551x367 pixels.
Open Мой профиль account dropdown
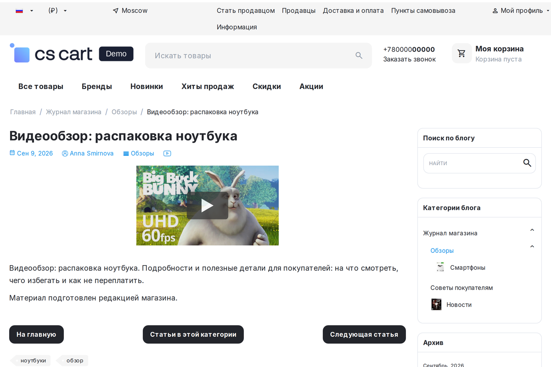pos(521,11)
